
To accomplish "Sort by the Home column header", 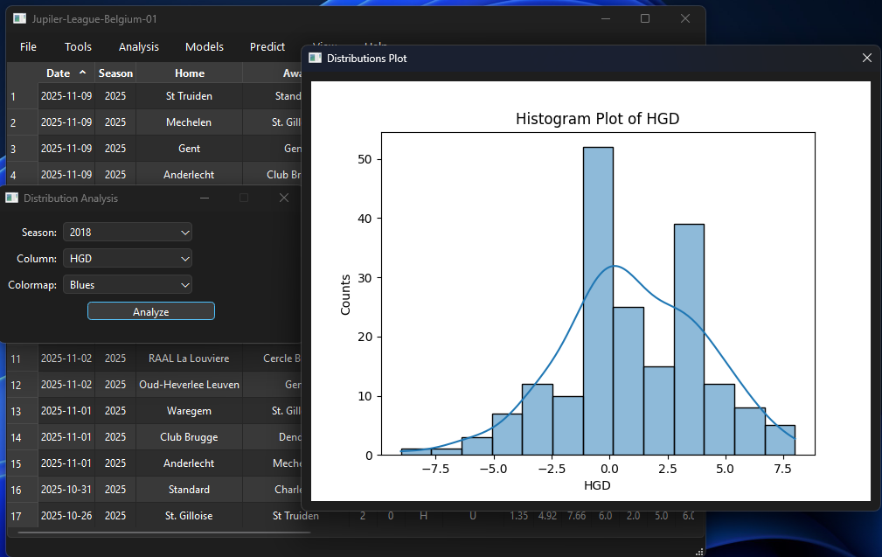I will coord(189,73).
